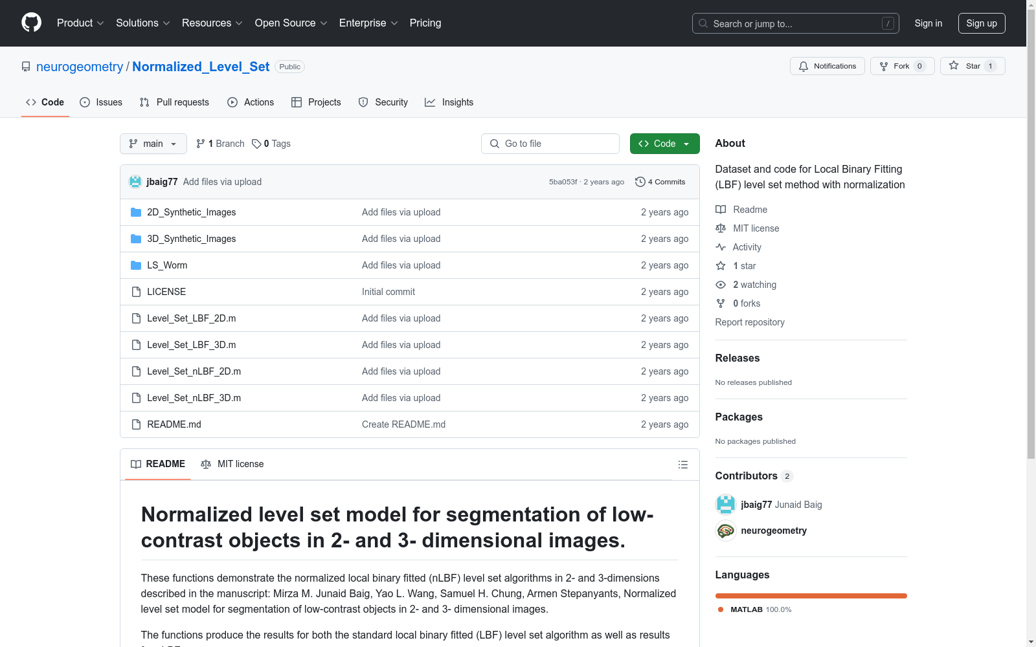Click the Initial commit message link
This screenshot has width=1036, height=647.
pyautogui.click(x=388, y=292)
